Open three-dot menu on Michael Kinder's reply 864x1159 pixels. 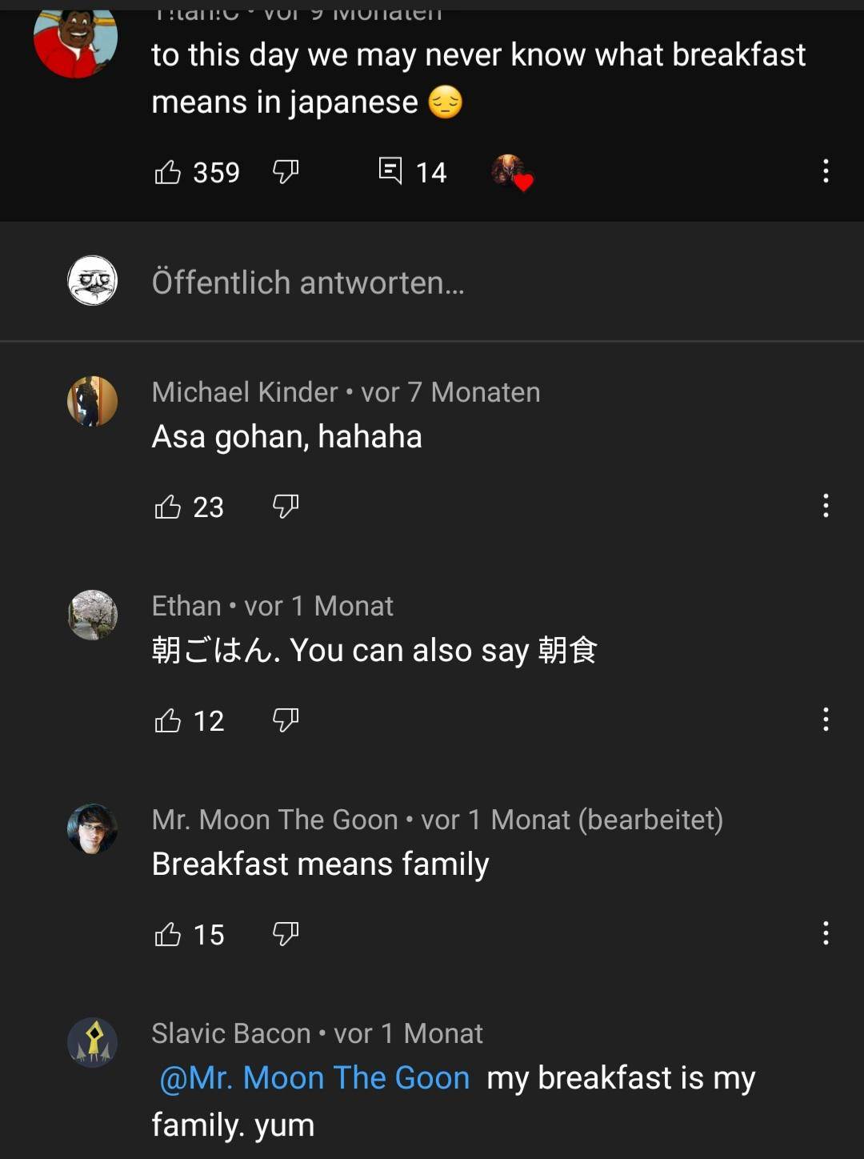(826, 506)
